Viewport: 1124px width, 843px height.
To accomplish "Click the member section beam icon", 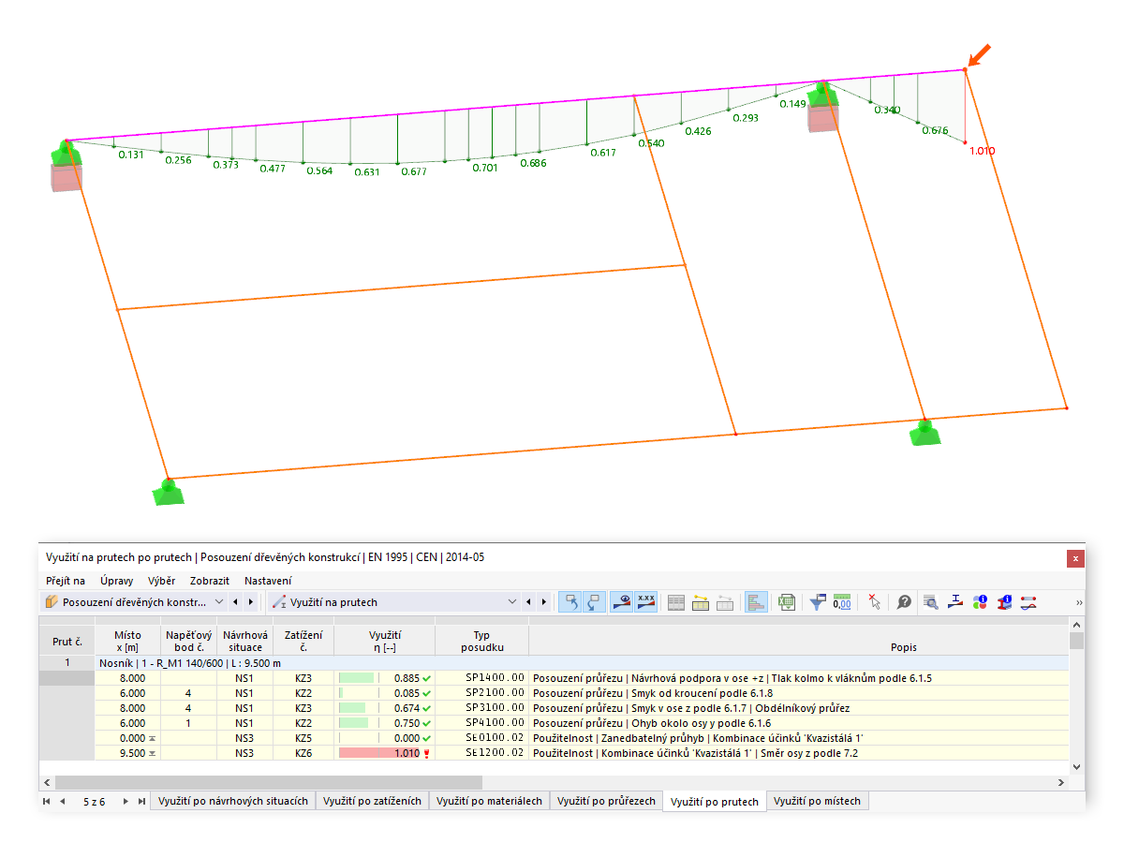I will click(x=955, y=602).
